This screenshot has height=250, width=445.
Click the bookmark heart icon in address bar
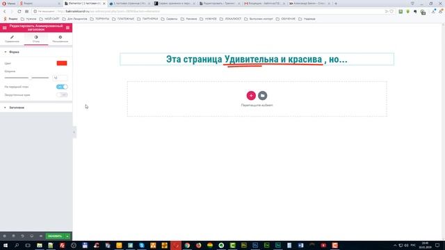(391, 11)
